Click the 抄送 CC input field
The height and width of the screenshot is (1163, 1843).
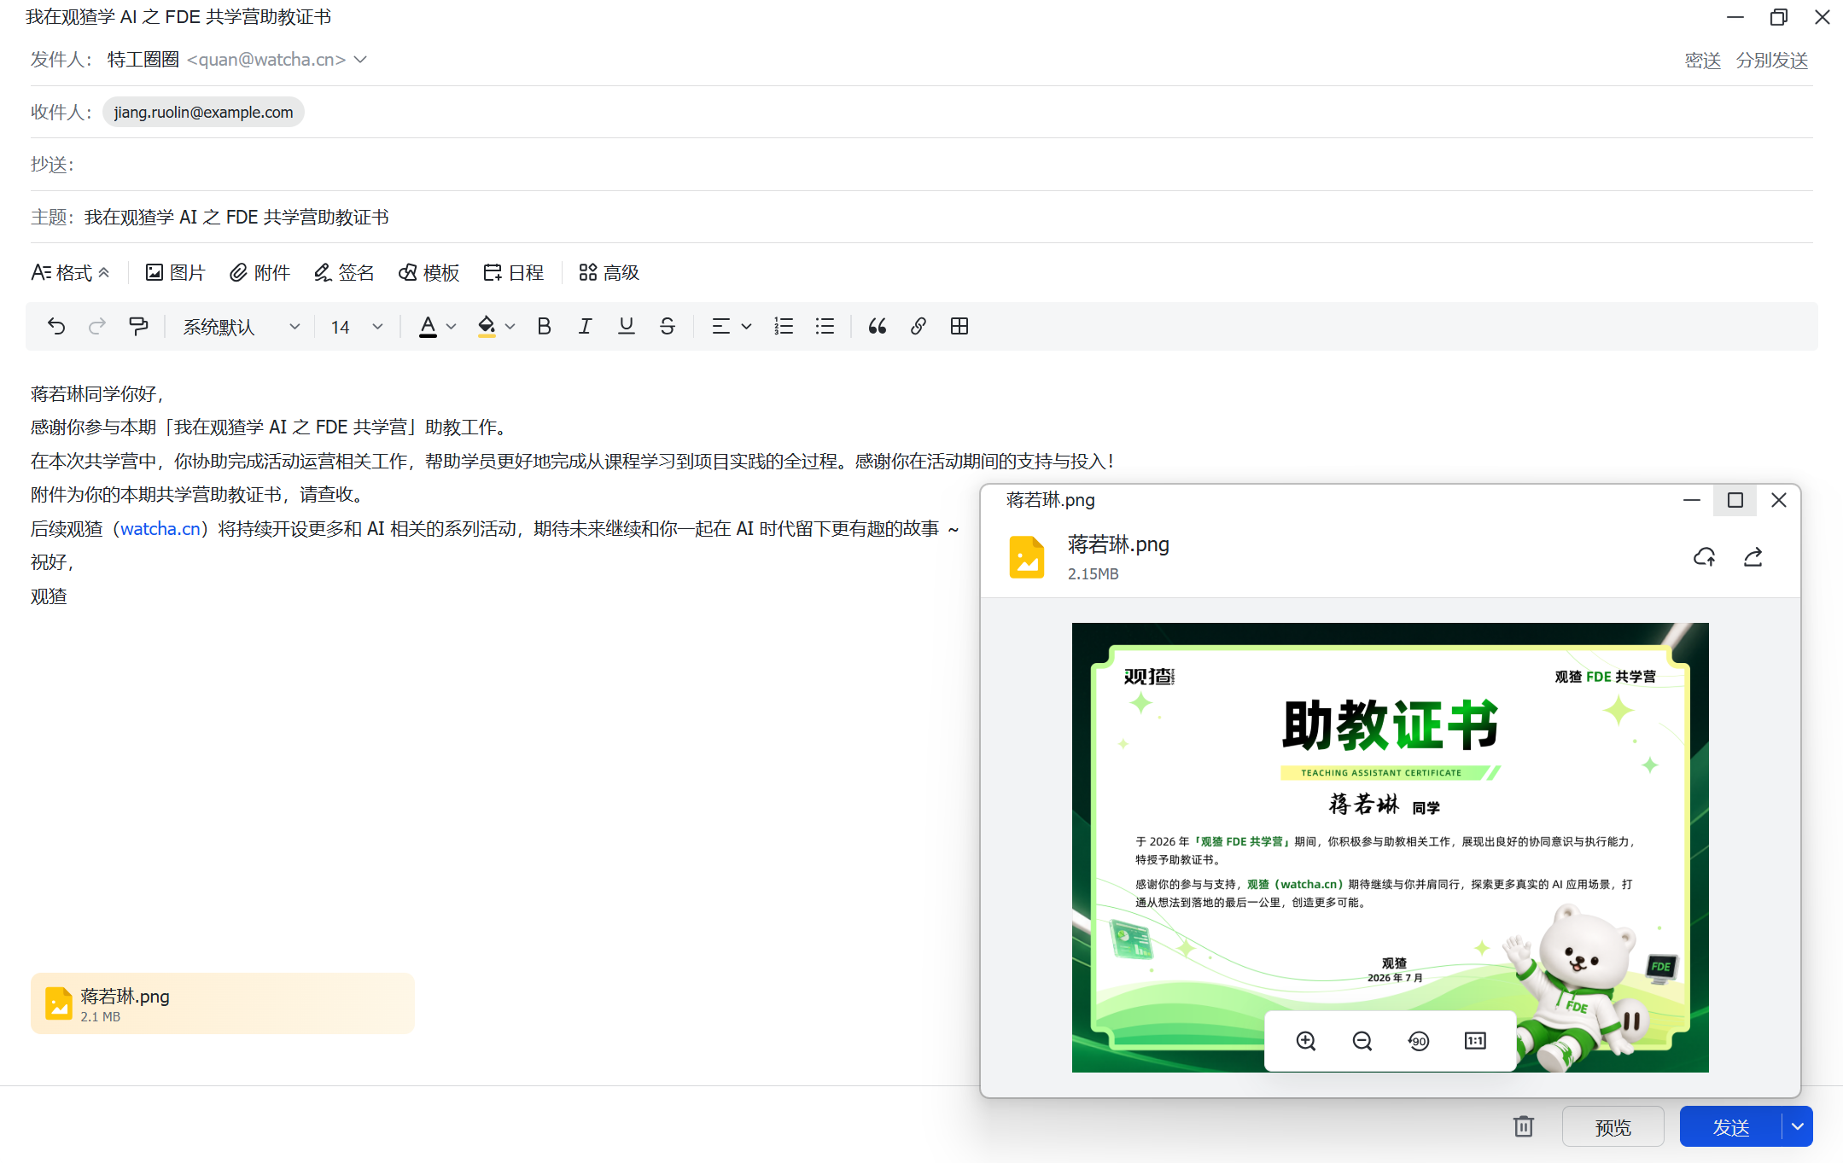(922, 165)
